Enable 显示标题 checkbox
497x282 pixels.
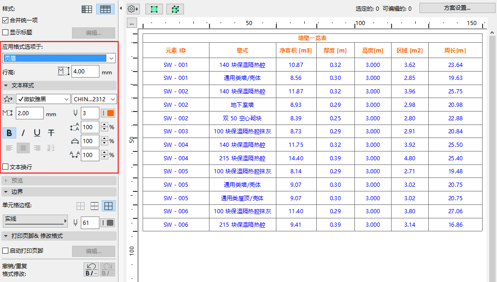pyautogui.click(x=6, y=33)
